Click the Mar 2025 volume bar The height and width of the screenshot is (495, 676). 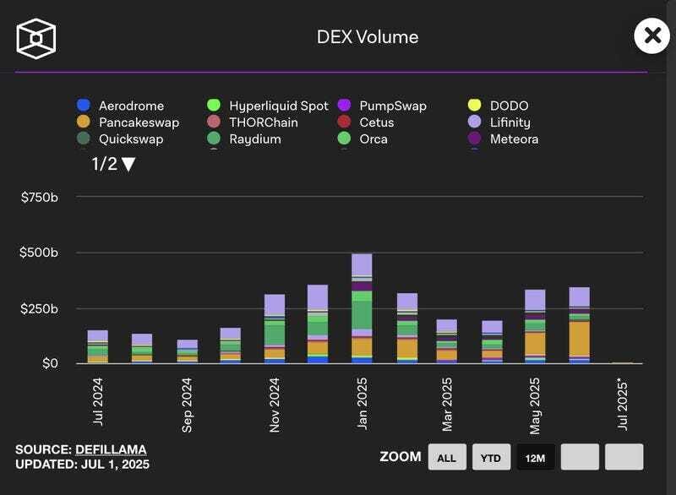447,341
